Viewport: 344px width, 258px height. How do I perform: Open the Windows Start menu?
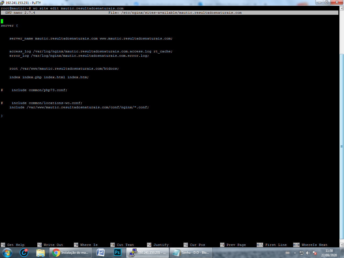pos(7,253)
